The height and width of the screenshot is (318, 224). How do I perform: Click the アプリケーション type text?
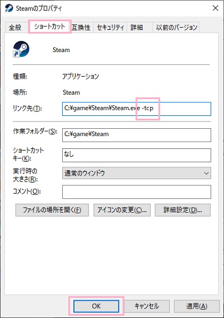pos(81,77)
